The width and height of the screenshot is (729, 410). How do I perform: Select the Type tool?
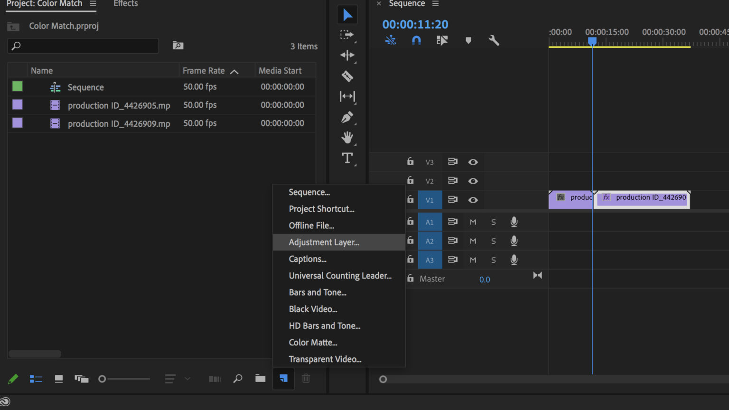click(347, 158)
